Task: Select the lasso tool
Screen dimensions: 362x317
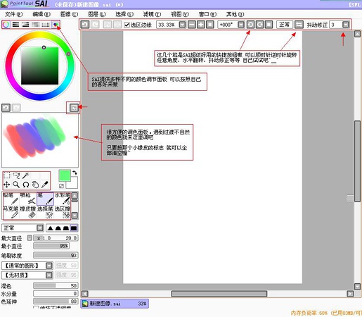Action: pyautogui.click(x=16, y=175)
